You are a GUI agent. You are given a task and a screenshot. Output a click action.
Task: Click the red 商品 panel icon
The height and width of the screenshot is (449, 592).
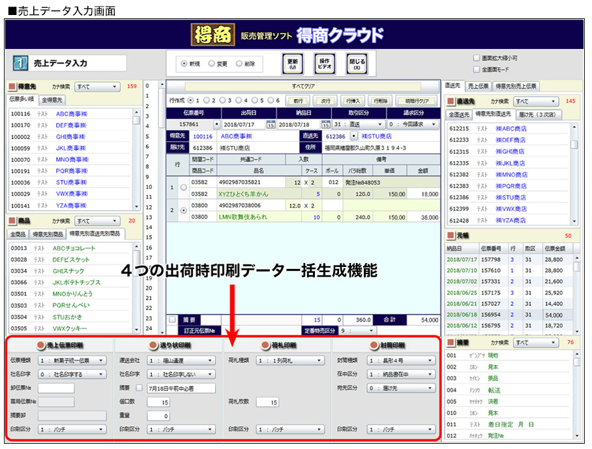click(x=12, y=221)
